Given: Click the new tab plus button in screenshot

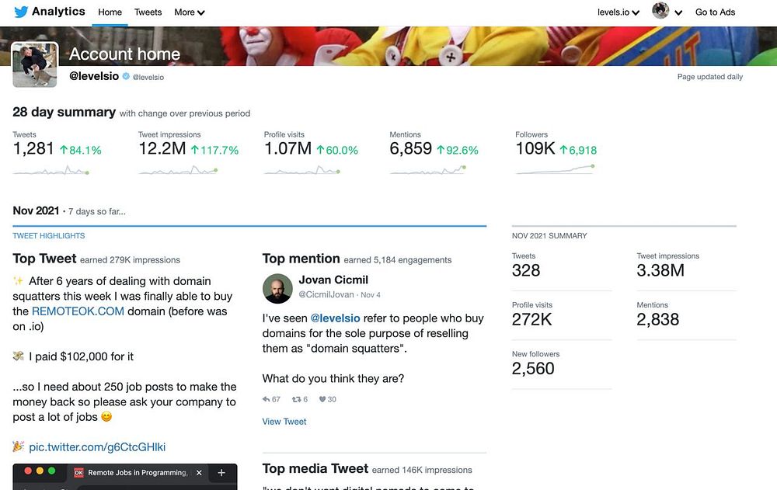Looking at the screenshot, I should [221, 473].
